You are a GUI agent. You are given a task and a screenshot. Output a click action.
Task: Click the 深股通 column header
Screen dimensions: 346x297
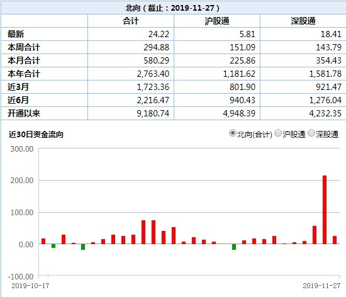(x=303, y=21)
